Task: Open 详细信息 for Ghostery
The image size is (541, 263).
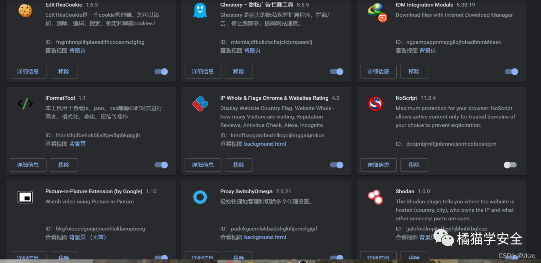Action: (x=203, y=72)
